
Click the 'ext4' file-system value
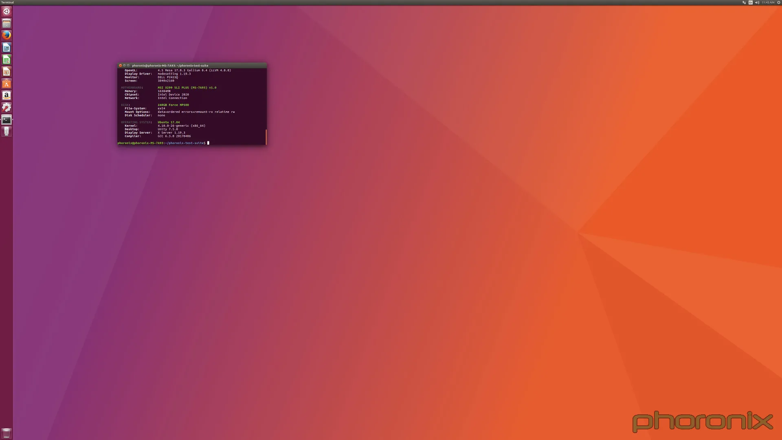click(x=161, y=108)
